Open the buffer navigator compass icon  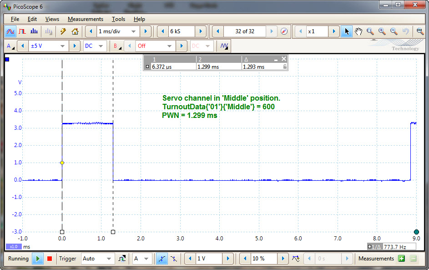click(284, 31)
